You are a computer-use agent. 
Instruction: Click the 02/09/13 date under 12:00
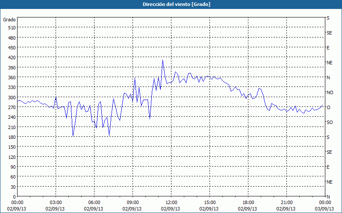(171, 209)
